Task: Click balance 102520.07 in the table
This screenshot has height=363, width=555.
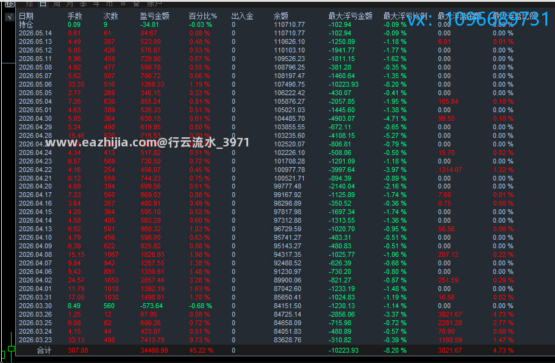Action: 289,144
